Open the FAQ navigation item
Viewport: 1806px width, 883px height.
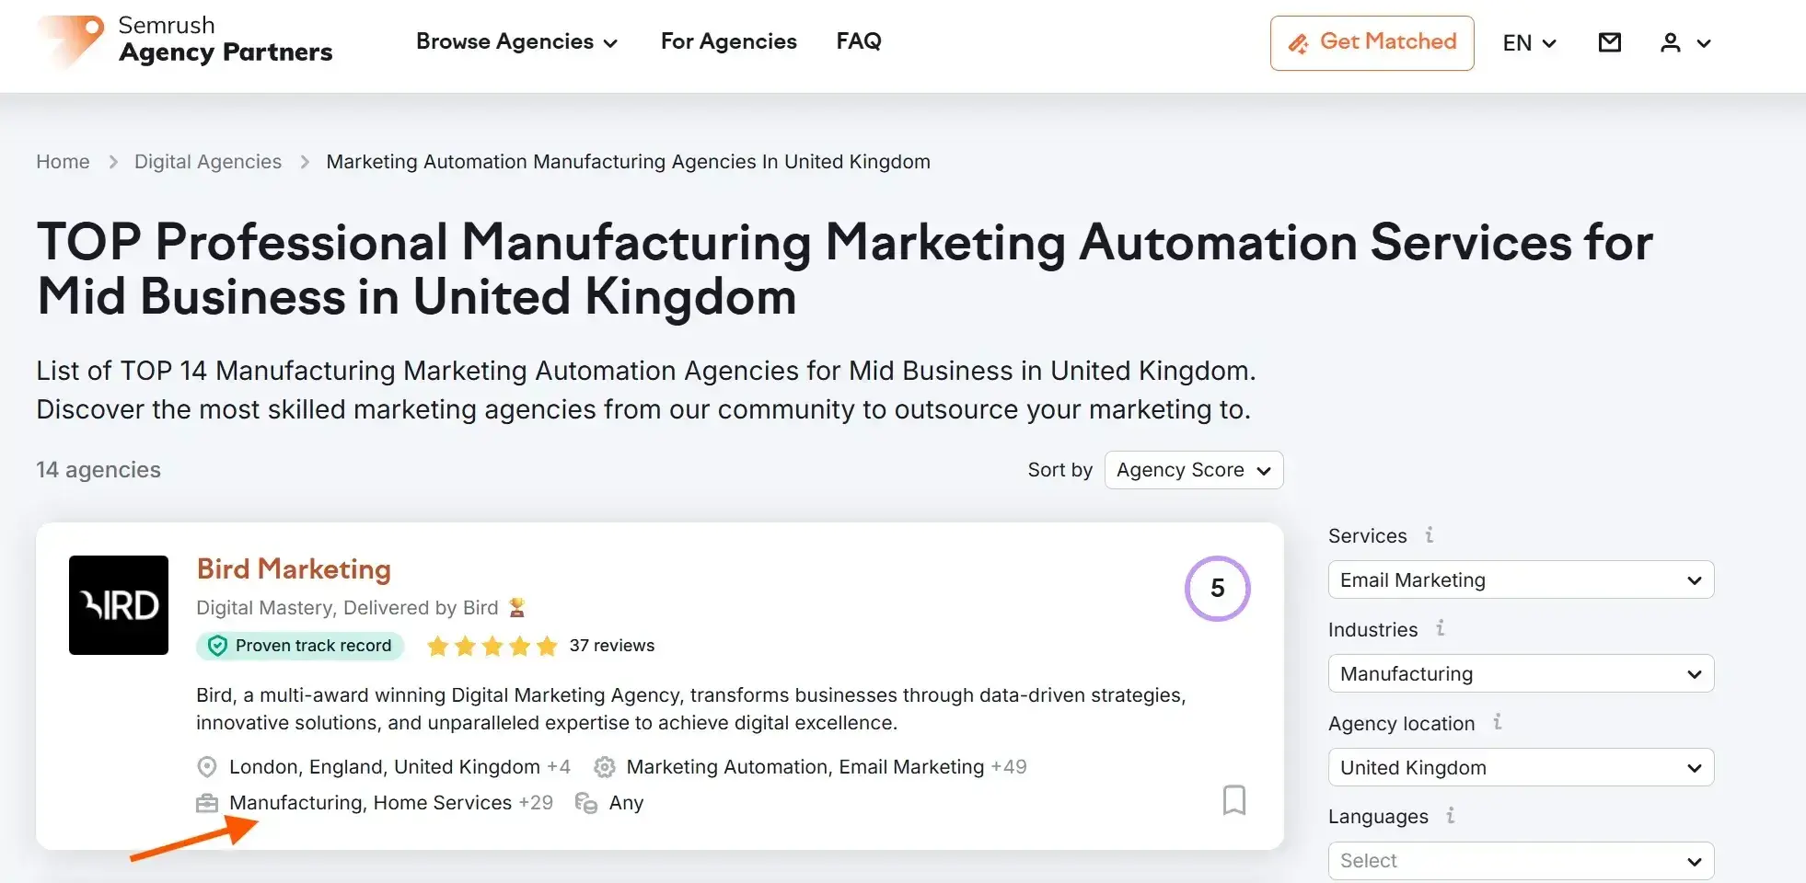858,41
